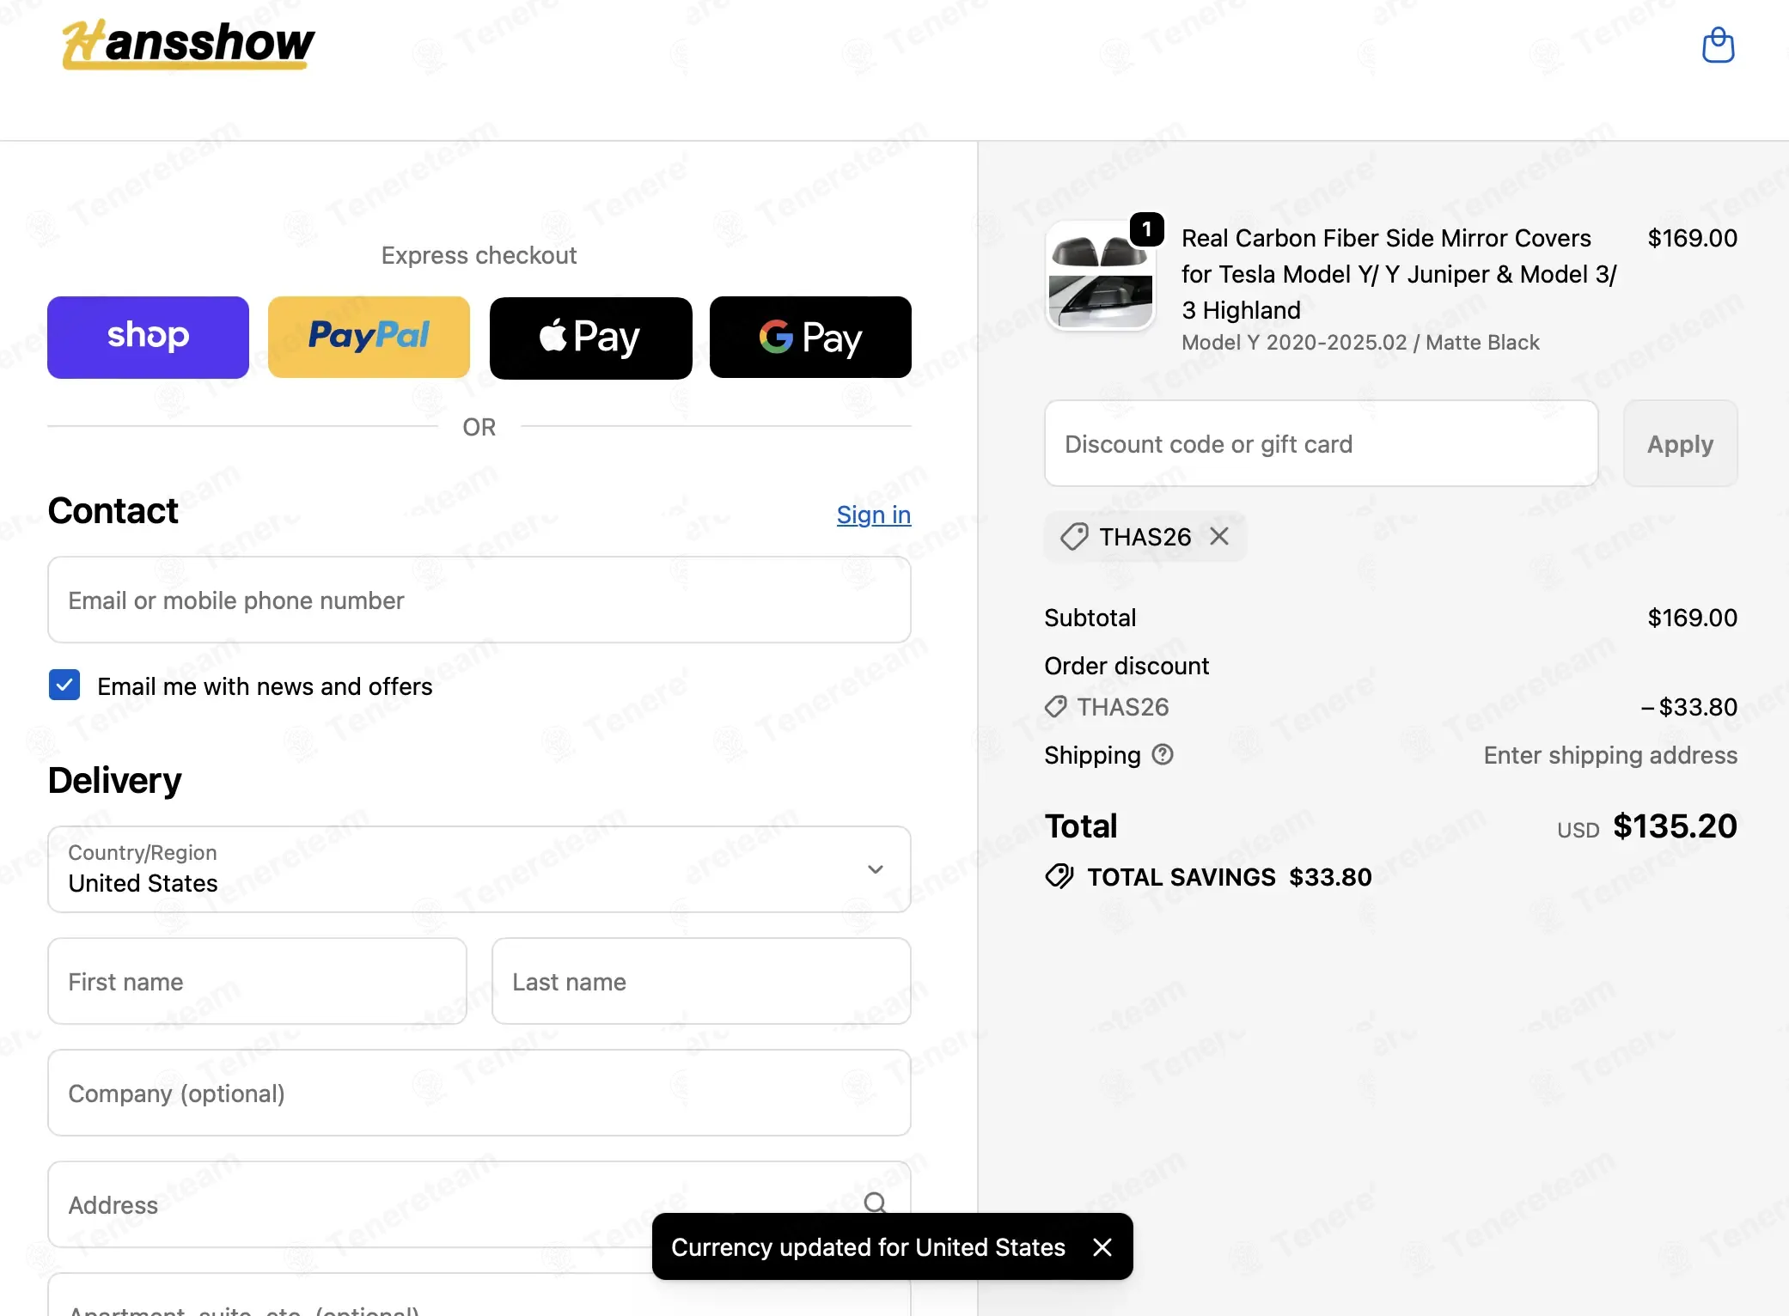The image size is (1789, 1316).
Task: Click the Delivery heading
Action: pyautogui.click(x=114, y=780)
